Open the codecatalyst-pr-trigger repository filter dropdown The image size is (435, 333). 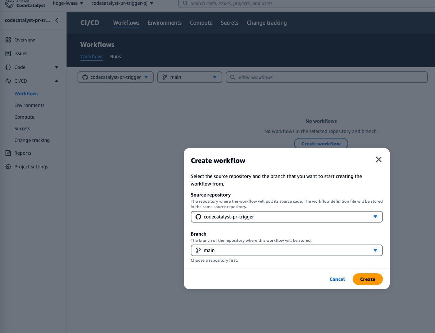click(x=116, y=77)
